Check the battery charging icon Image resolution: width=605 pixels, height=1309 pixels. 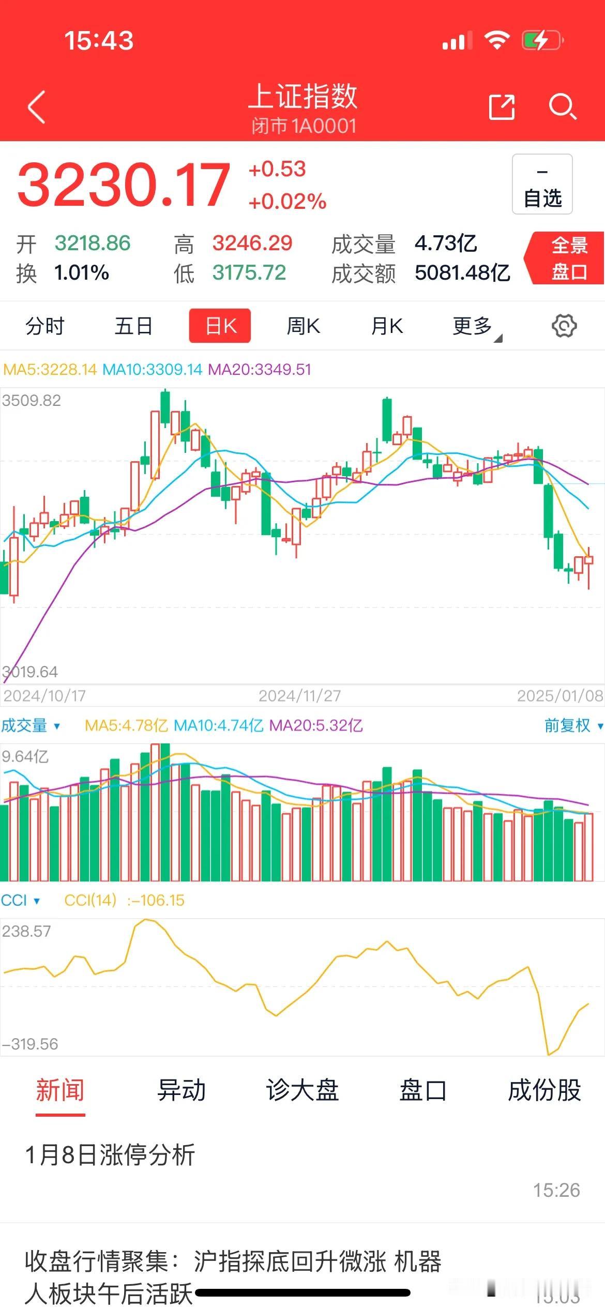[x=542, y=40]
